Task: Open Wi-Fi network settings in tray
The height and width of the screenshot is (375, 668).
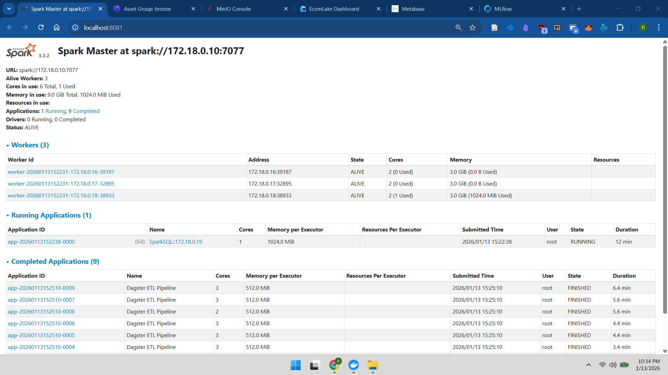Action: 602,365
